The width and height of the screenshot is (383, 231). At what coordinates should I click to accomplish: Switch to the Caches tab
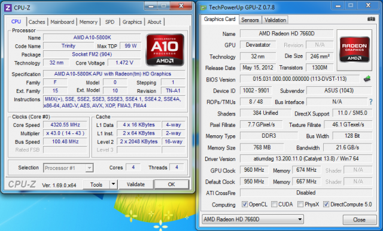[x=37, y=22]
